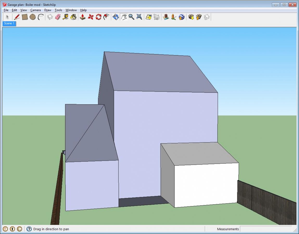Click the Zoom Extents tool
299x234 pixels.
(139, 17)
